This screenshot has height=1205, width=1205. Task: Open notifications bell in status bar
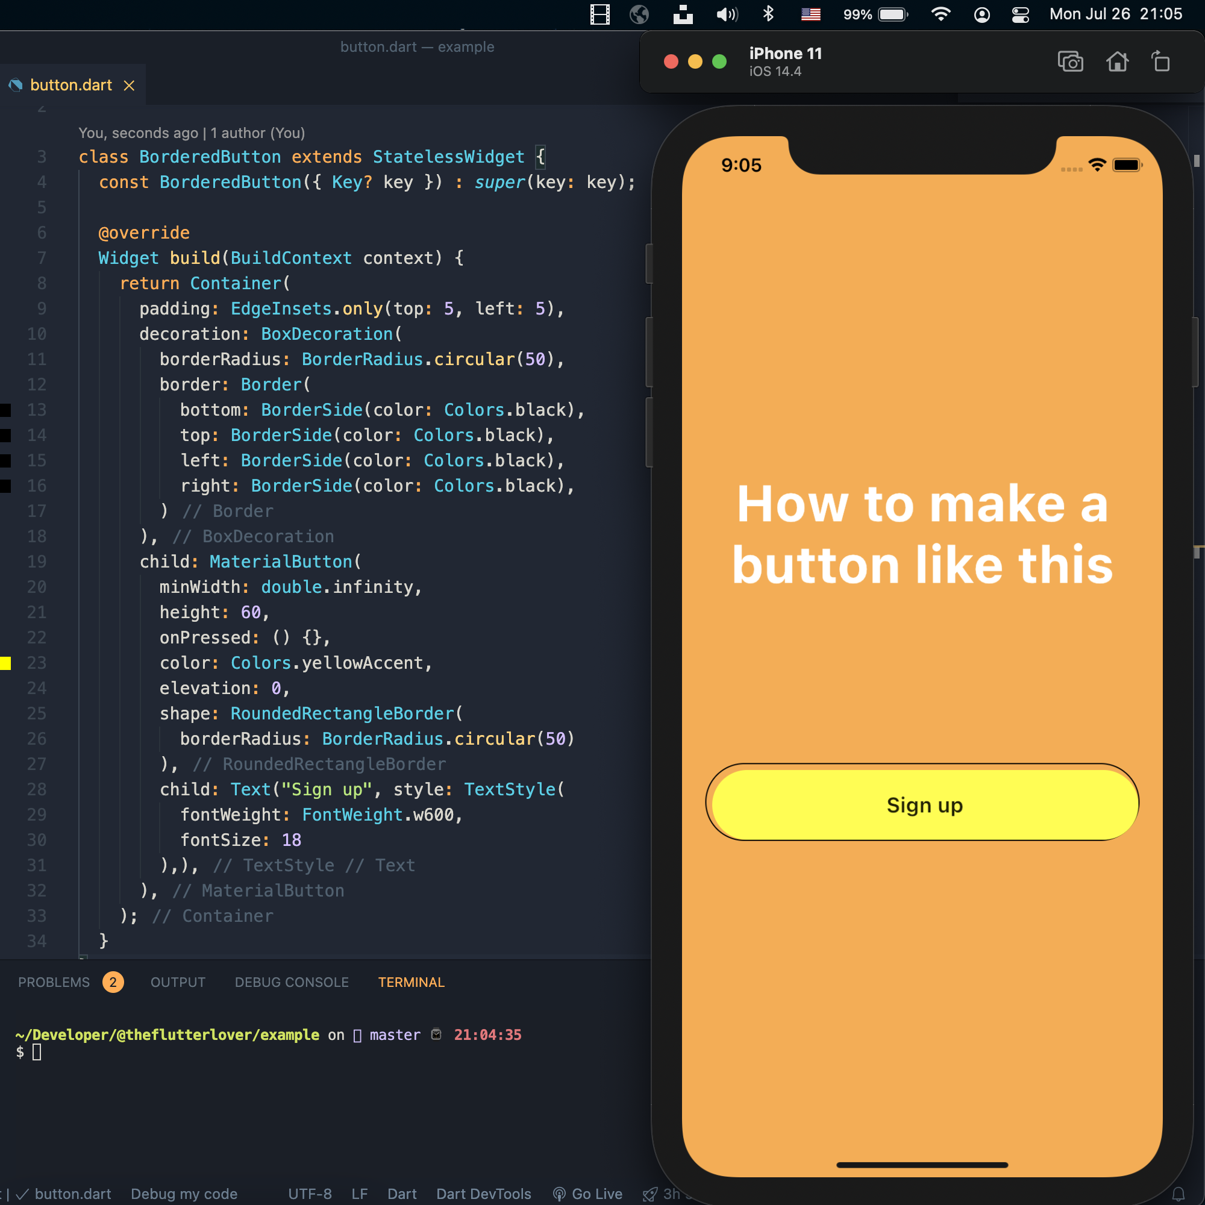pos(1178,1194)
